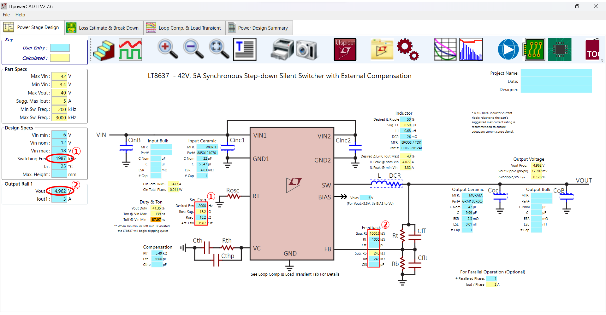
Task: Expand the toolbar overflow arrow
Action: point(602,60)
